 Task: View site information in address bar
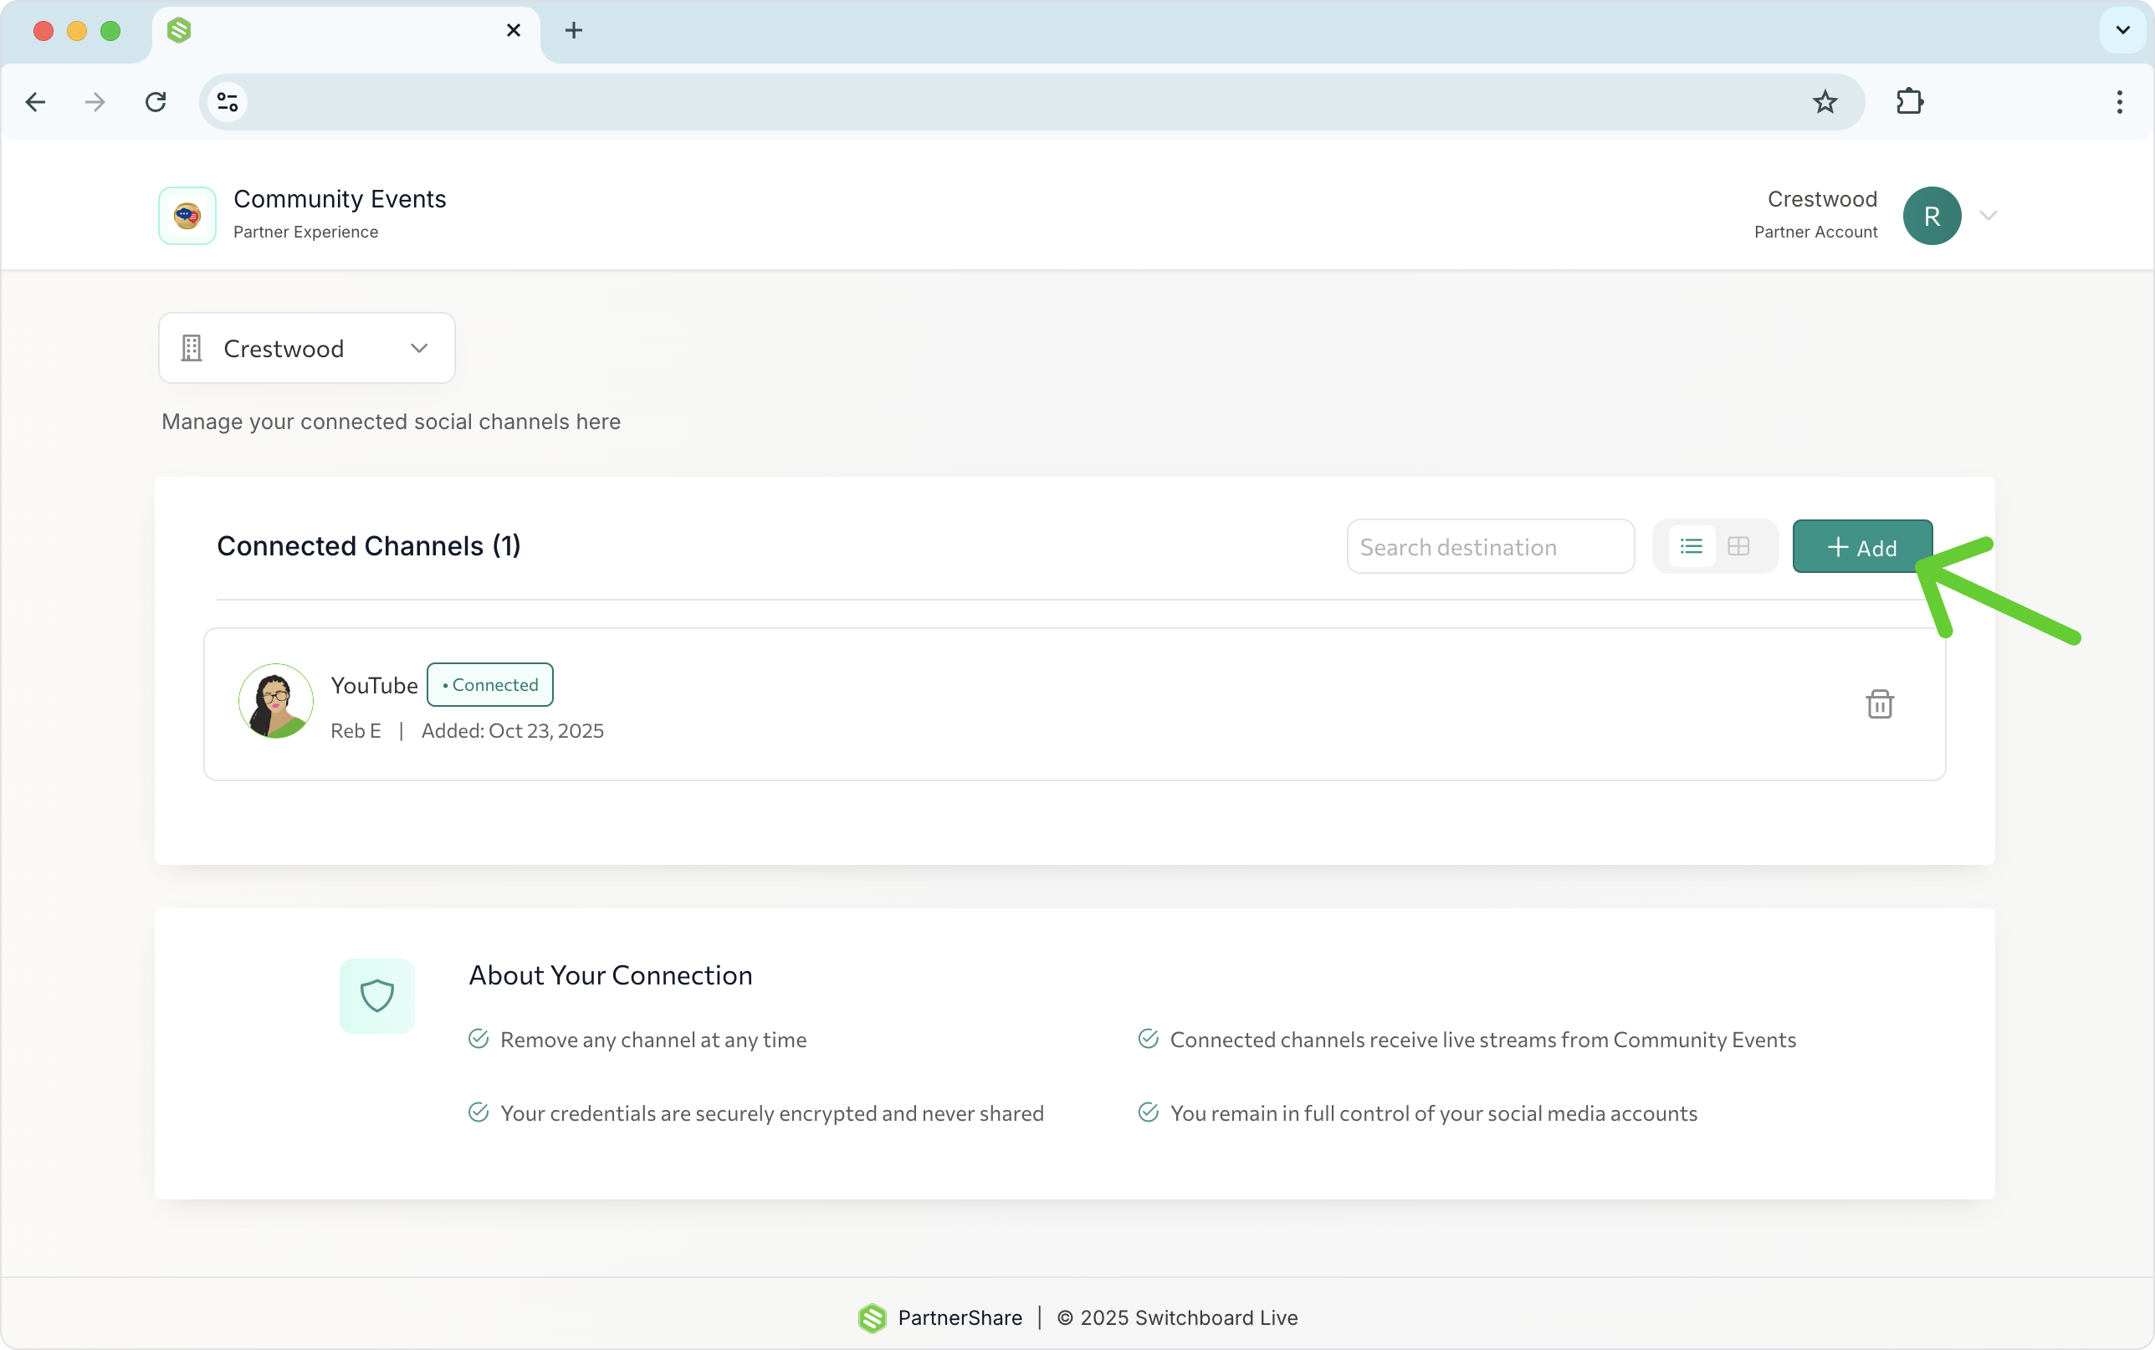pos(228,102)
